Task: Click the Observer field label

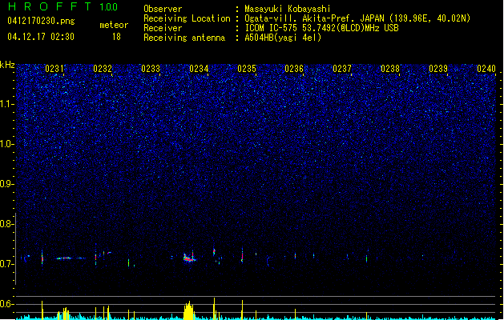Action: coord(163,9)
